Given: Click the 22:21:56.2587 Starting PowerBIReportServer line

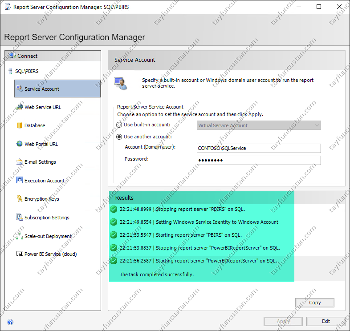Looking at the screenshot, I should (198, 261).
